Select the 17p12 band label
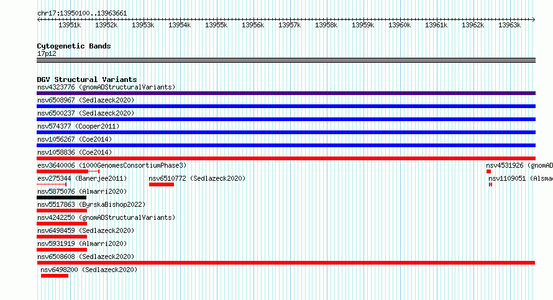 (x=47, y=54)
